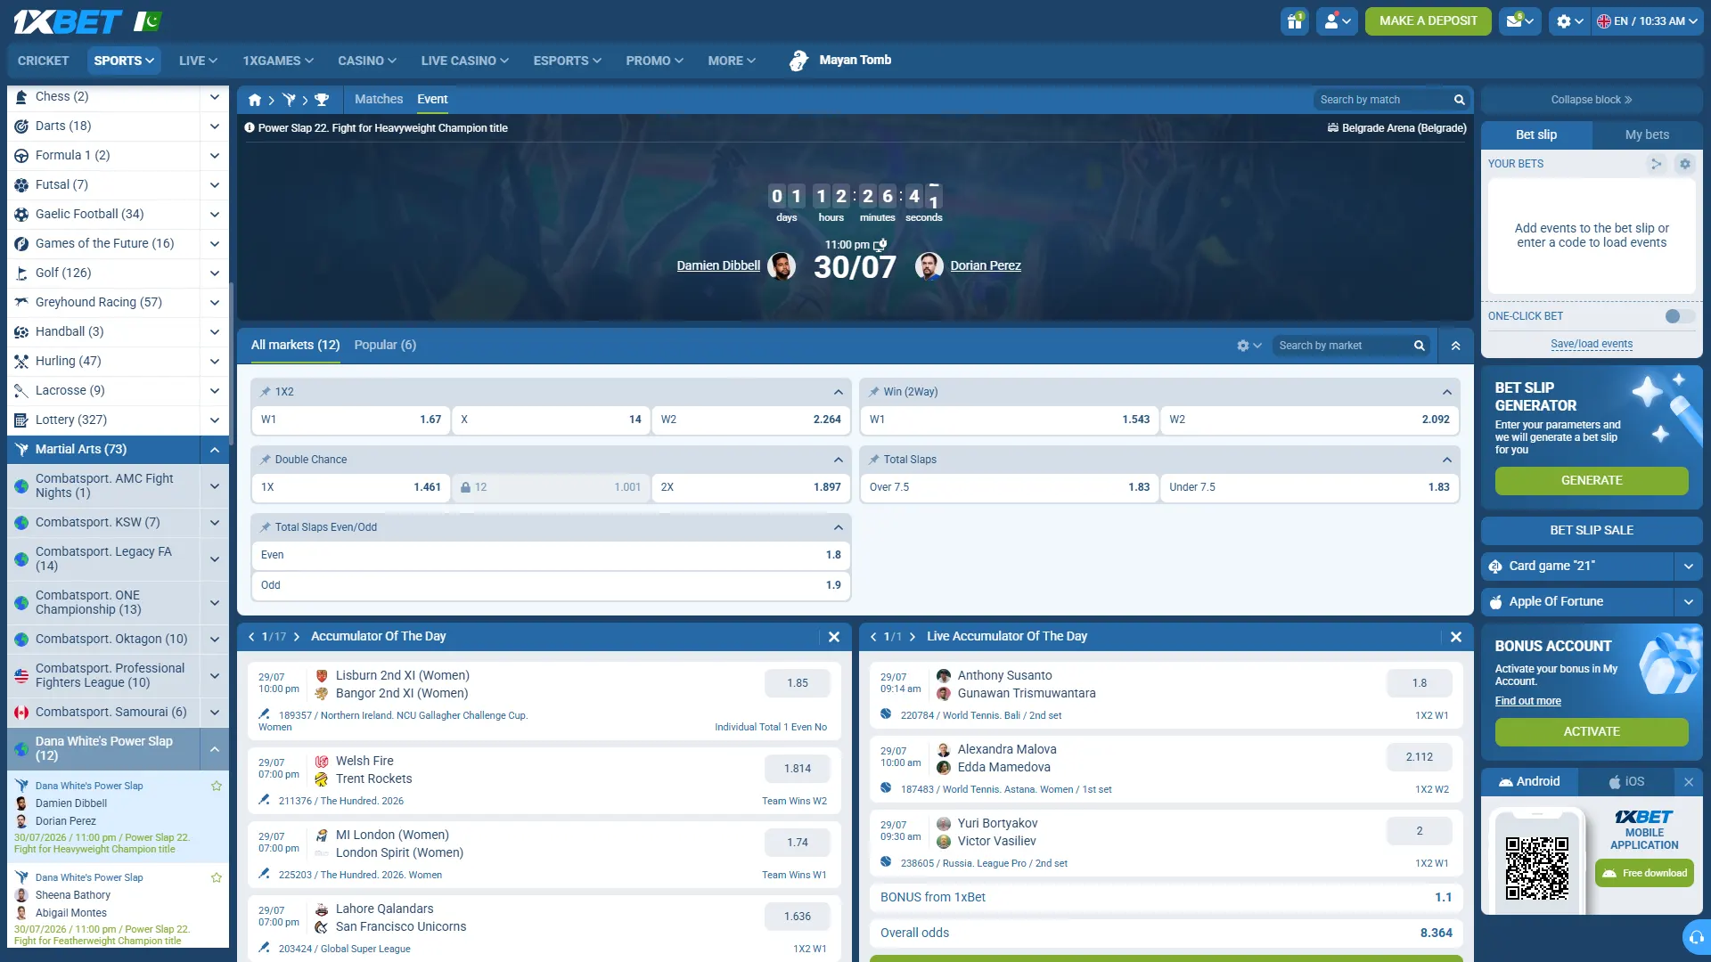Click ACTIVATE bonus button
Image resolution: width=1711 pixels, height=962 pixels.
[1592, 732]
